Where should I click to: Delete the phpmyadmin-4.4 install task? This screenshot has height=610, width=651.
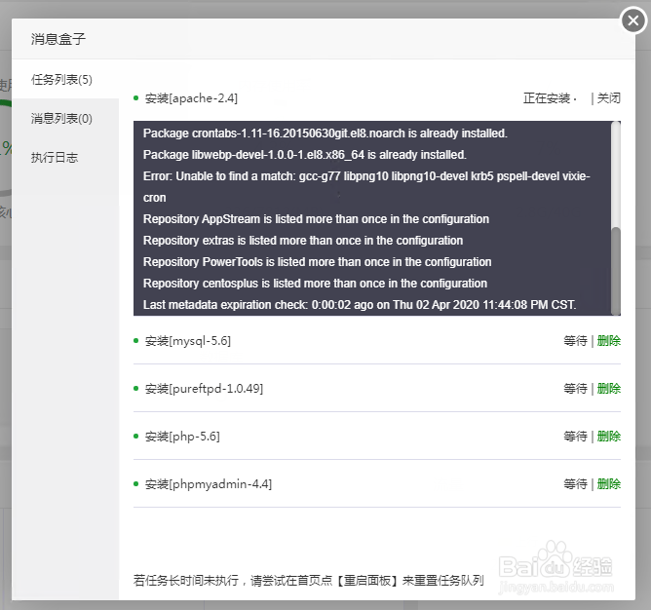(x=609, y=484)
